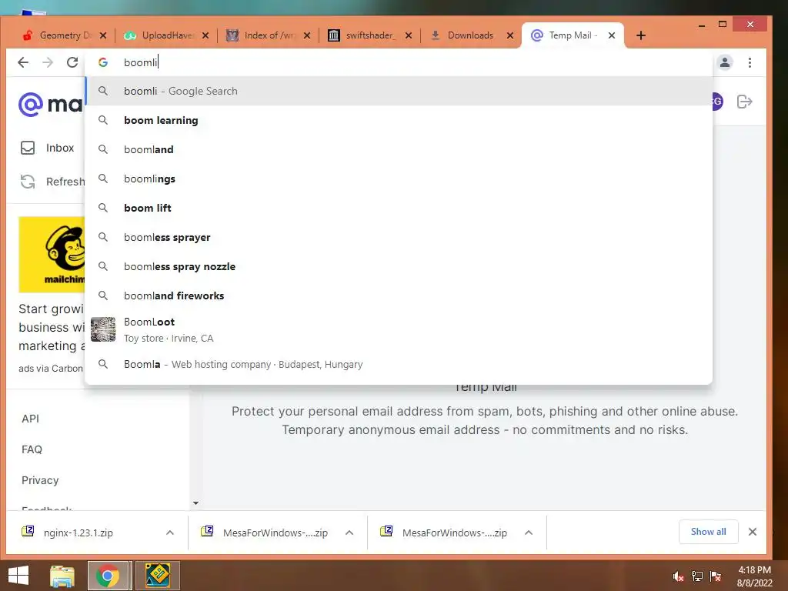Click the network tray icon
This screenshot has height=591, width=788.
tap(697, 576)
